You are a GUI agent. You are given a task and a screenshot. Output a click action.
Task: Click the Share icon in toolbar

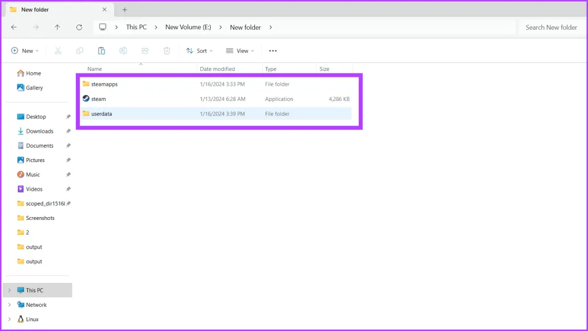coord(145,50)
